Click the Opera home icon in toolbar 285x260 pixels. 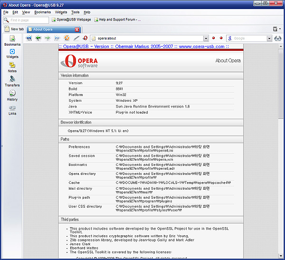(85, 38)
